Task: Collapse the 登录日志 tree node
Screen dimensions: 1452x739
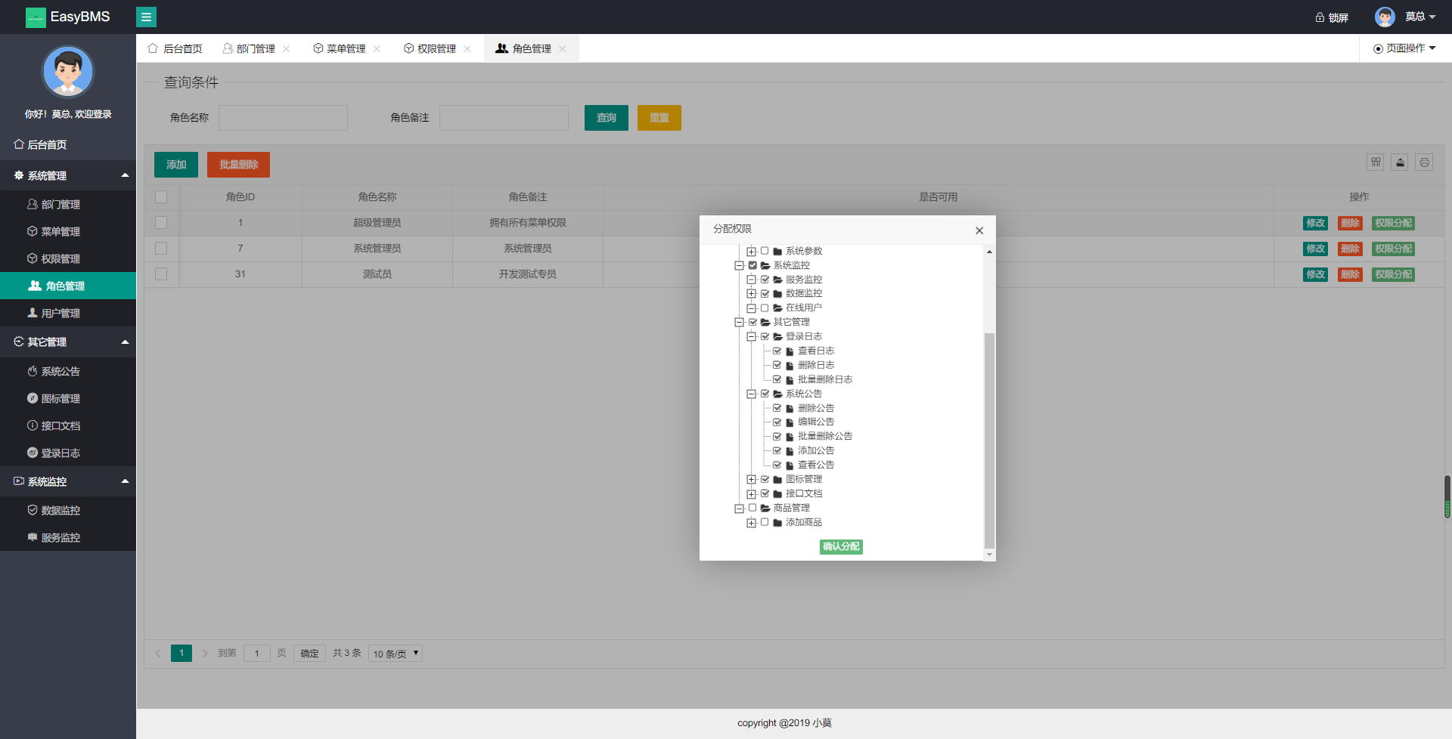Action: pos(751,337)
